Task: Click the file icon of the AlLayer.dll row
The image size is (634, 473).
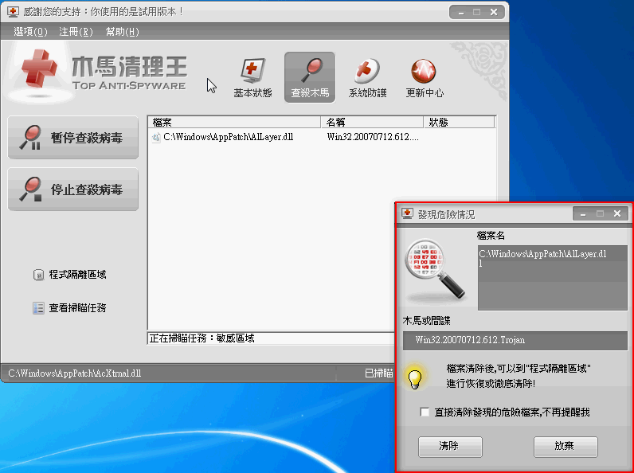Action: coord(155,138)
